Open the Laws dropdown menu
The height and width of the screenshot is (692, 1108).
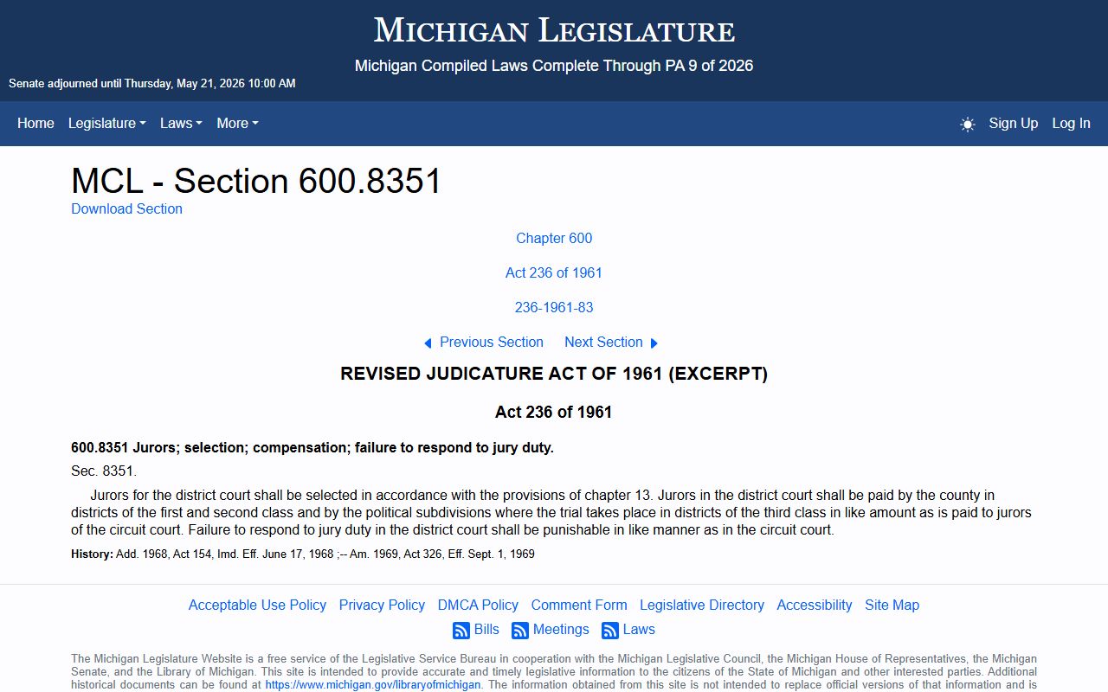(x=181, y=123)
